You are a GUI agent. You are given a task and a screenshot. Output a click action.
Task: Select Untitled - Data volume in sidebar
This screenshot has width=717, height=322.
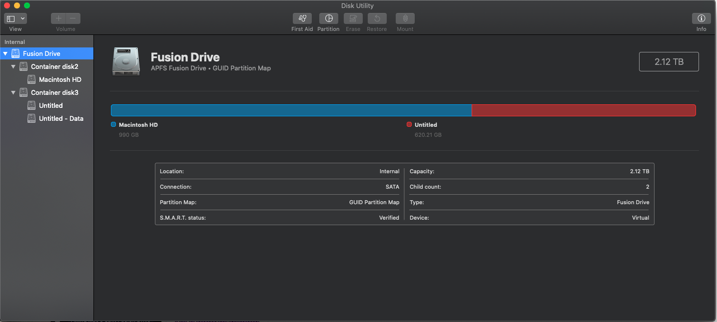point(46,118)
